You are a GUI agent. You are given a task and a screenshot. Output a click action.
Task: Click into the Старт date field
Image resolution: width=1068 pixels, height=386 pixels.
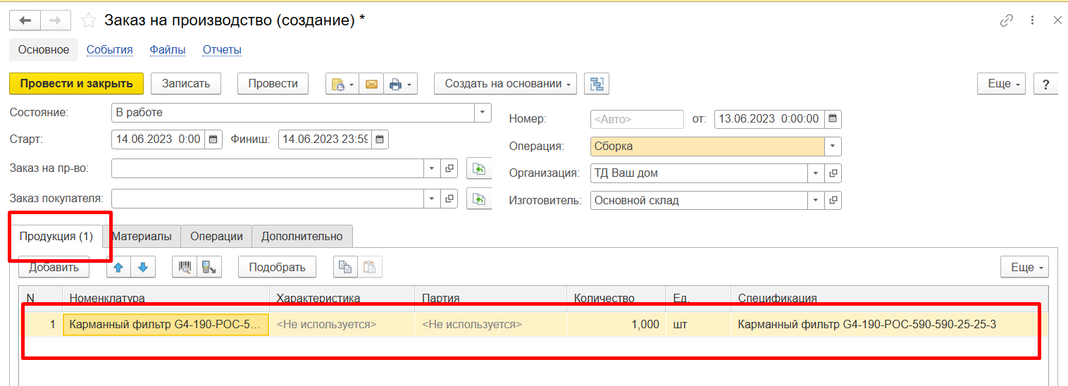[158, 139]
